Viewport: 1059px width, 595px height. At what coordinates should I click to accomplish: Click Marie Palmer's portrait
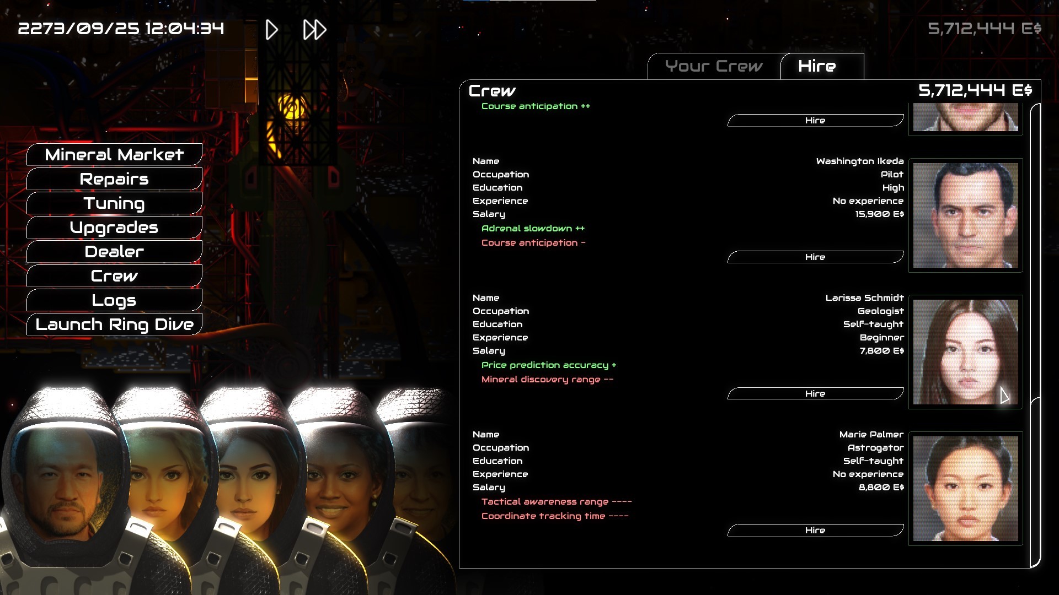966,489
